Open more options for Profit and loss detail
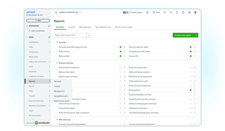This screenshot has width=225, height=131. point(125,108)
